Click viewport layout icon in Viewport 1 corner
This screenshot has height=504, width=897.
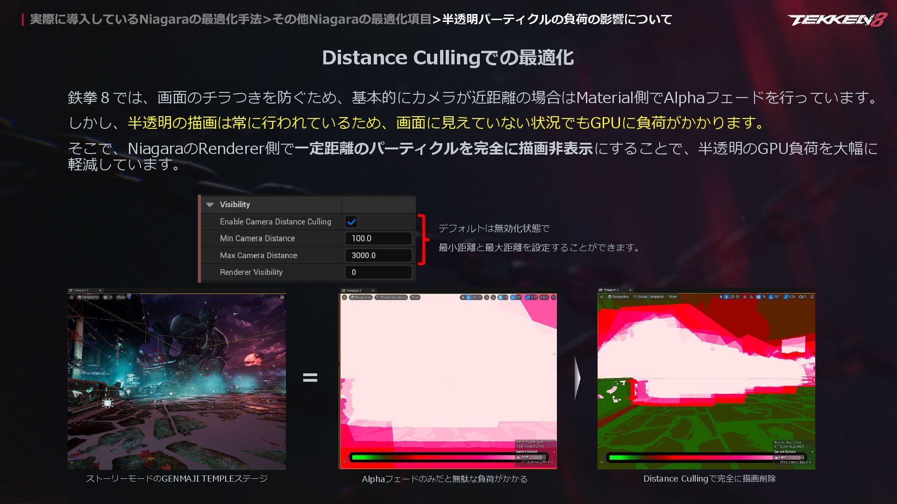282,297
